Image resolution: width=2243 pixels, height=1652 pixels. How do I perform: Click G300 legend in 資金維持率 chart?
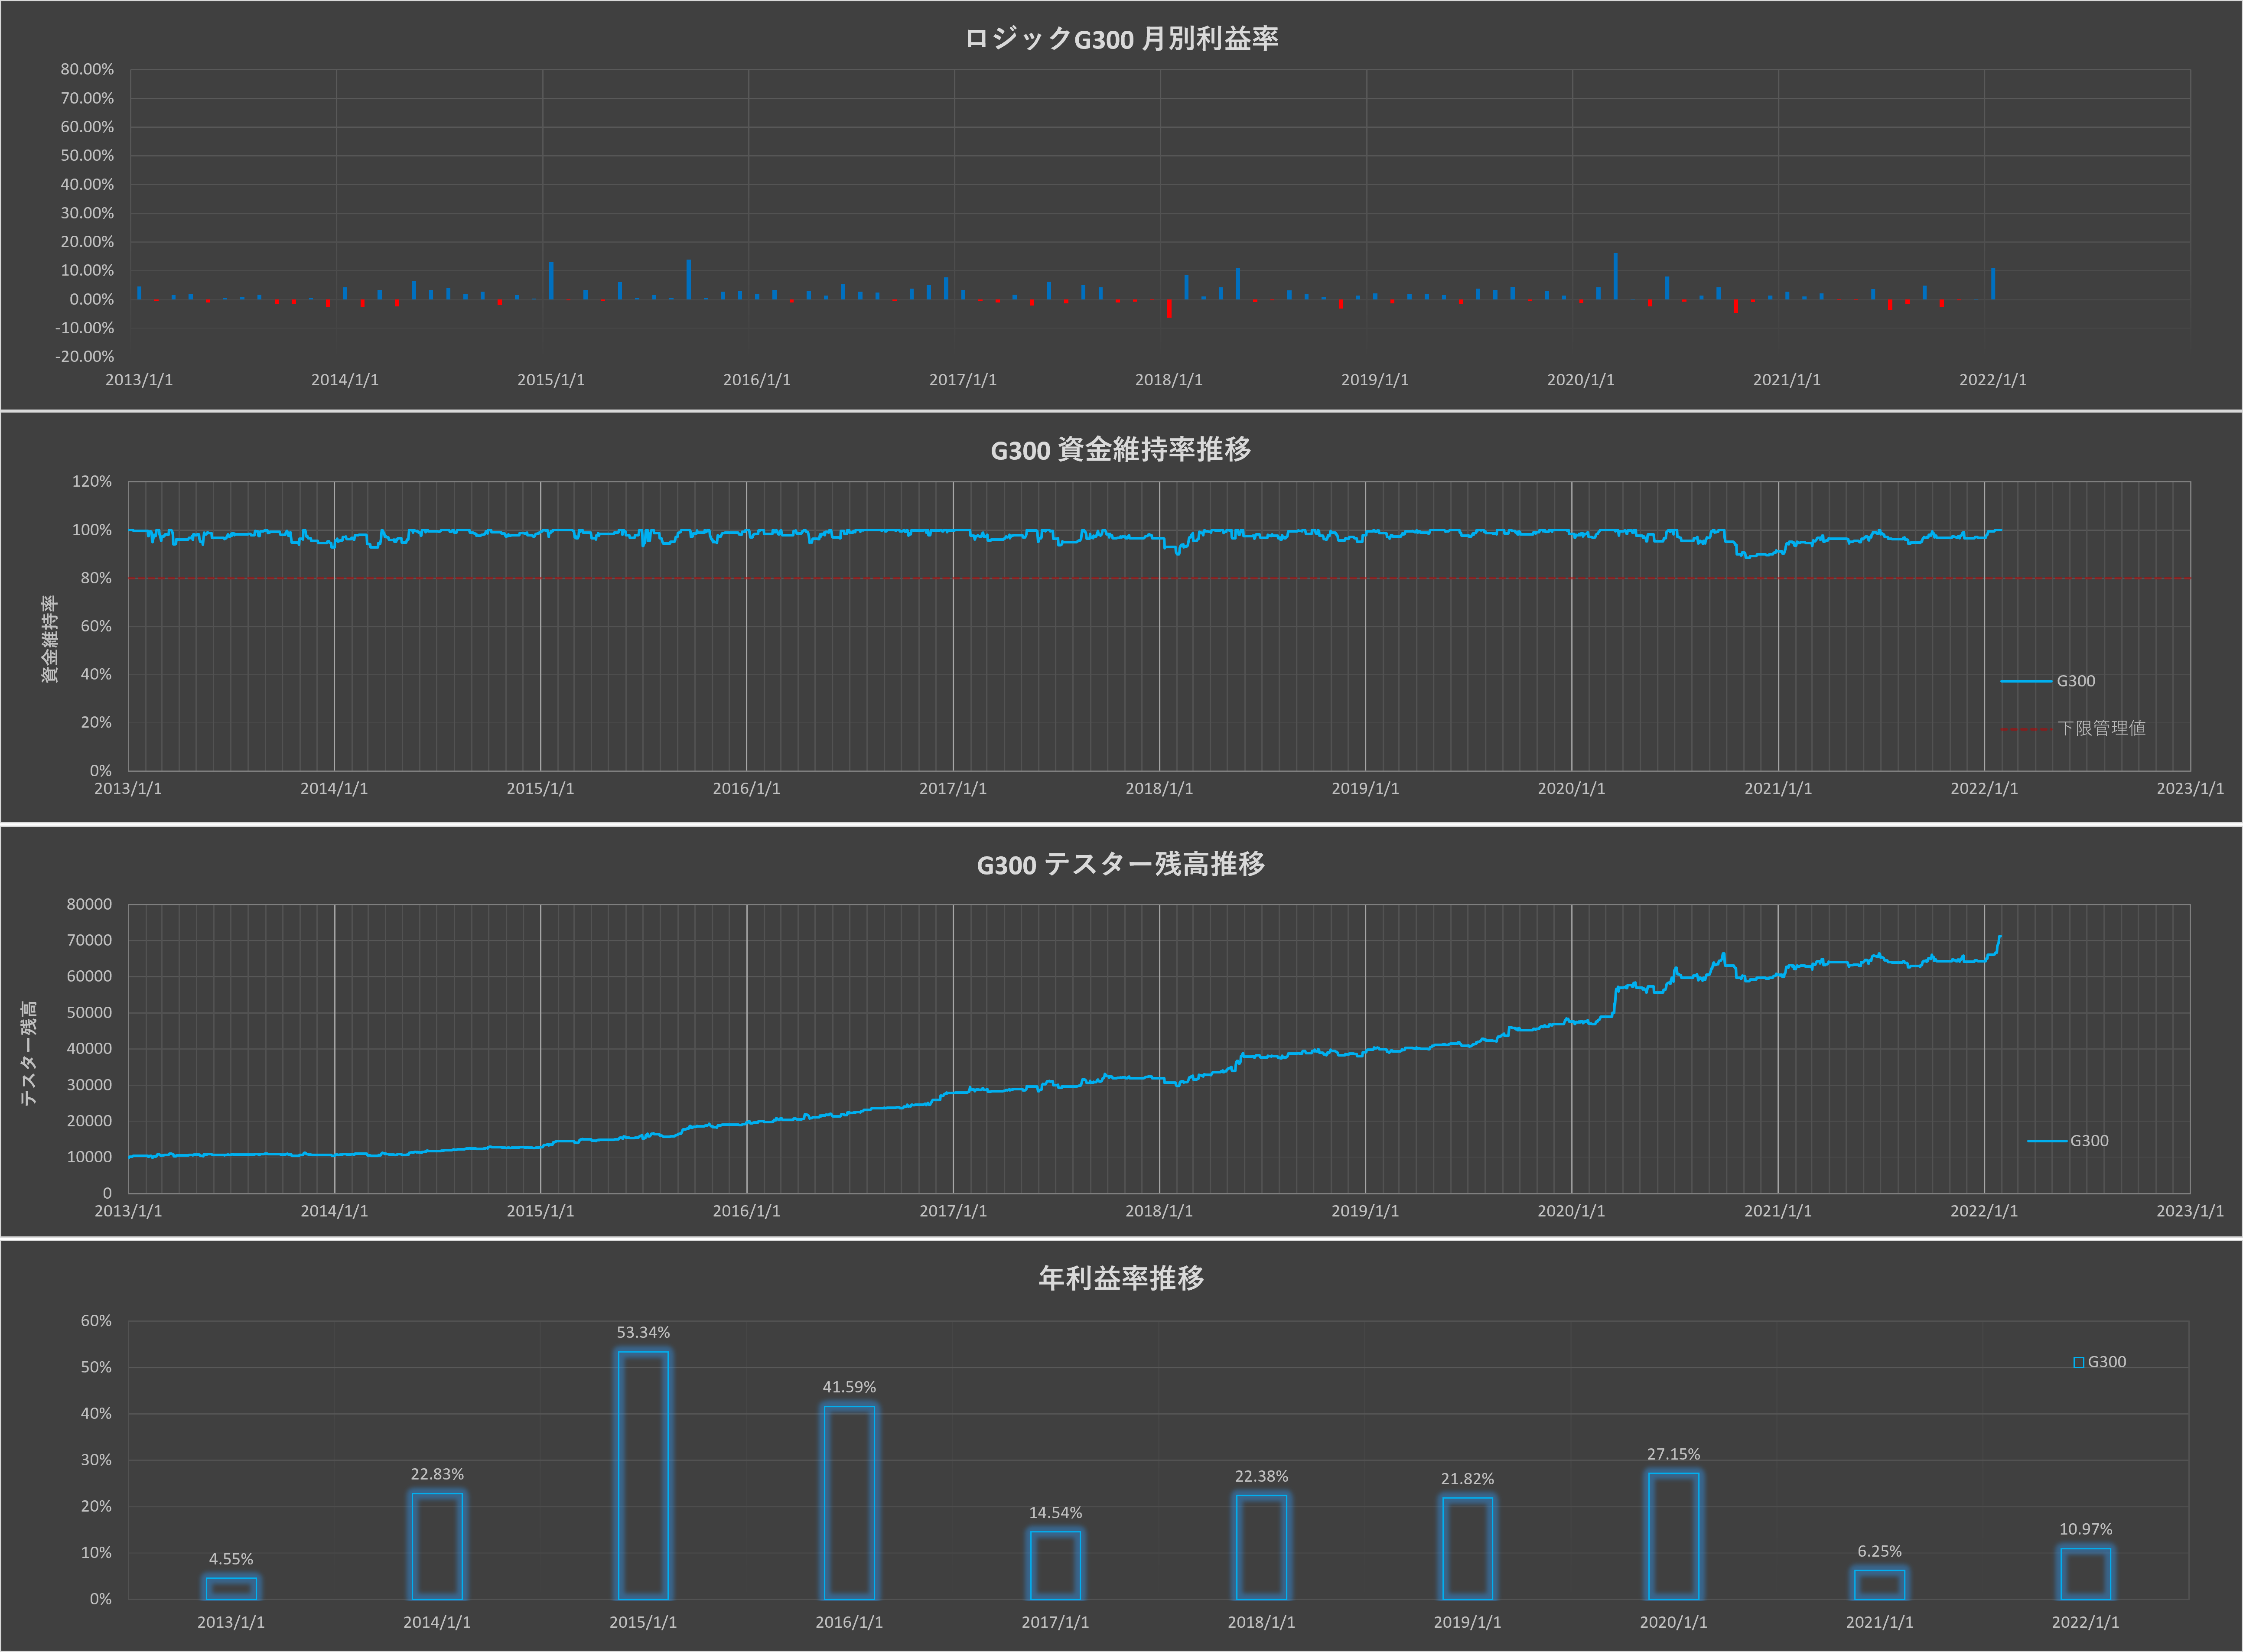(2075, 681)
